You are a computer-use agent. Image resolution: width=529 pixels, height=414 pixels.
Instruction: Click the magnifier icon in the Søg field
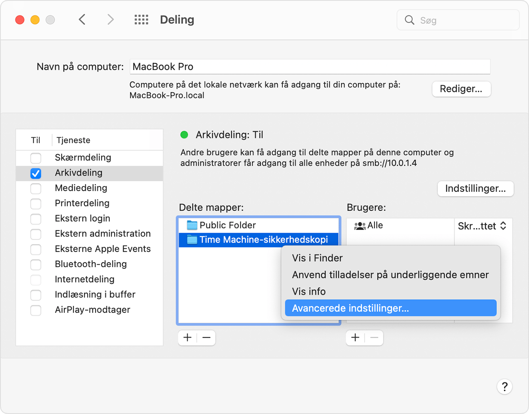pos(409,20)
